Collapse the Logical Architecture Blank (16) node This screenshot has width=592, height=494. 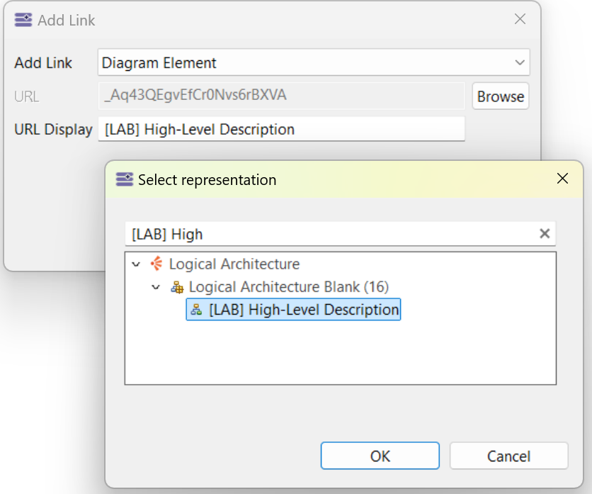(156, 287)
